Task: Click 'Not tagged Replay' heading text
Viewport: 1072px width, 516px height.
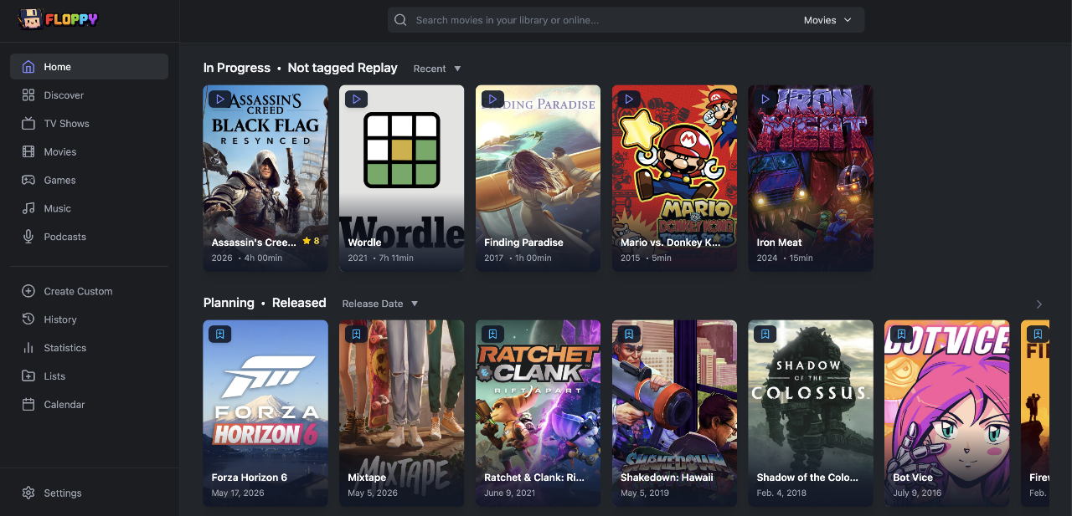Action: pos(343,68)
